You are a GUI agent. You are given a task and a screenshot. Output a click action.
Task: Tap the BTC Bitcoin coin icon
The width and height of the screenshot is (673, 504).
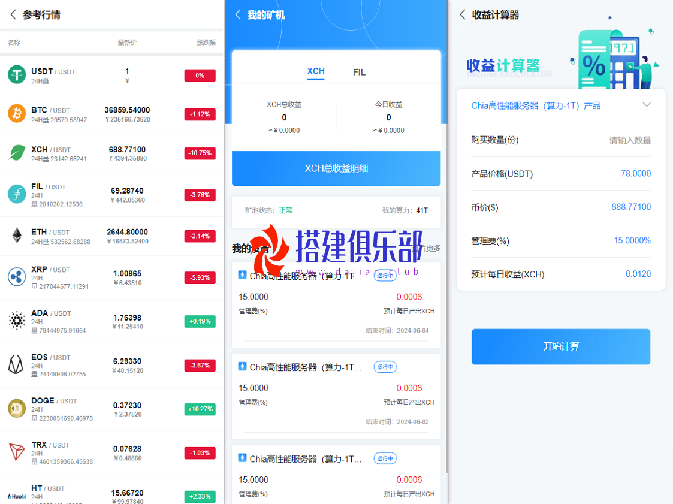pyautogui.click(x=17, y=114)
